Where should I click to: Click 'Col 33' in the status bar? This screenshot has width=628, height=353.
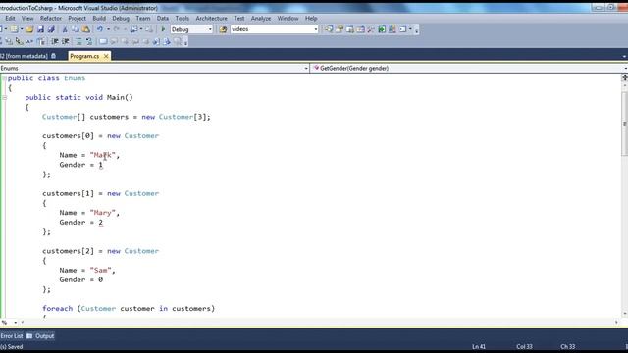tap(524, 347)
